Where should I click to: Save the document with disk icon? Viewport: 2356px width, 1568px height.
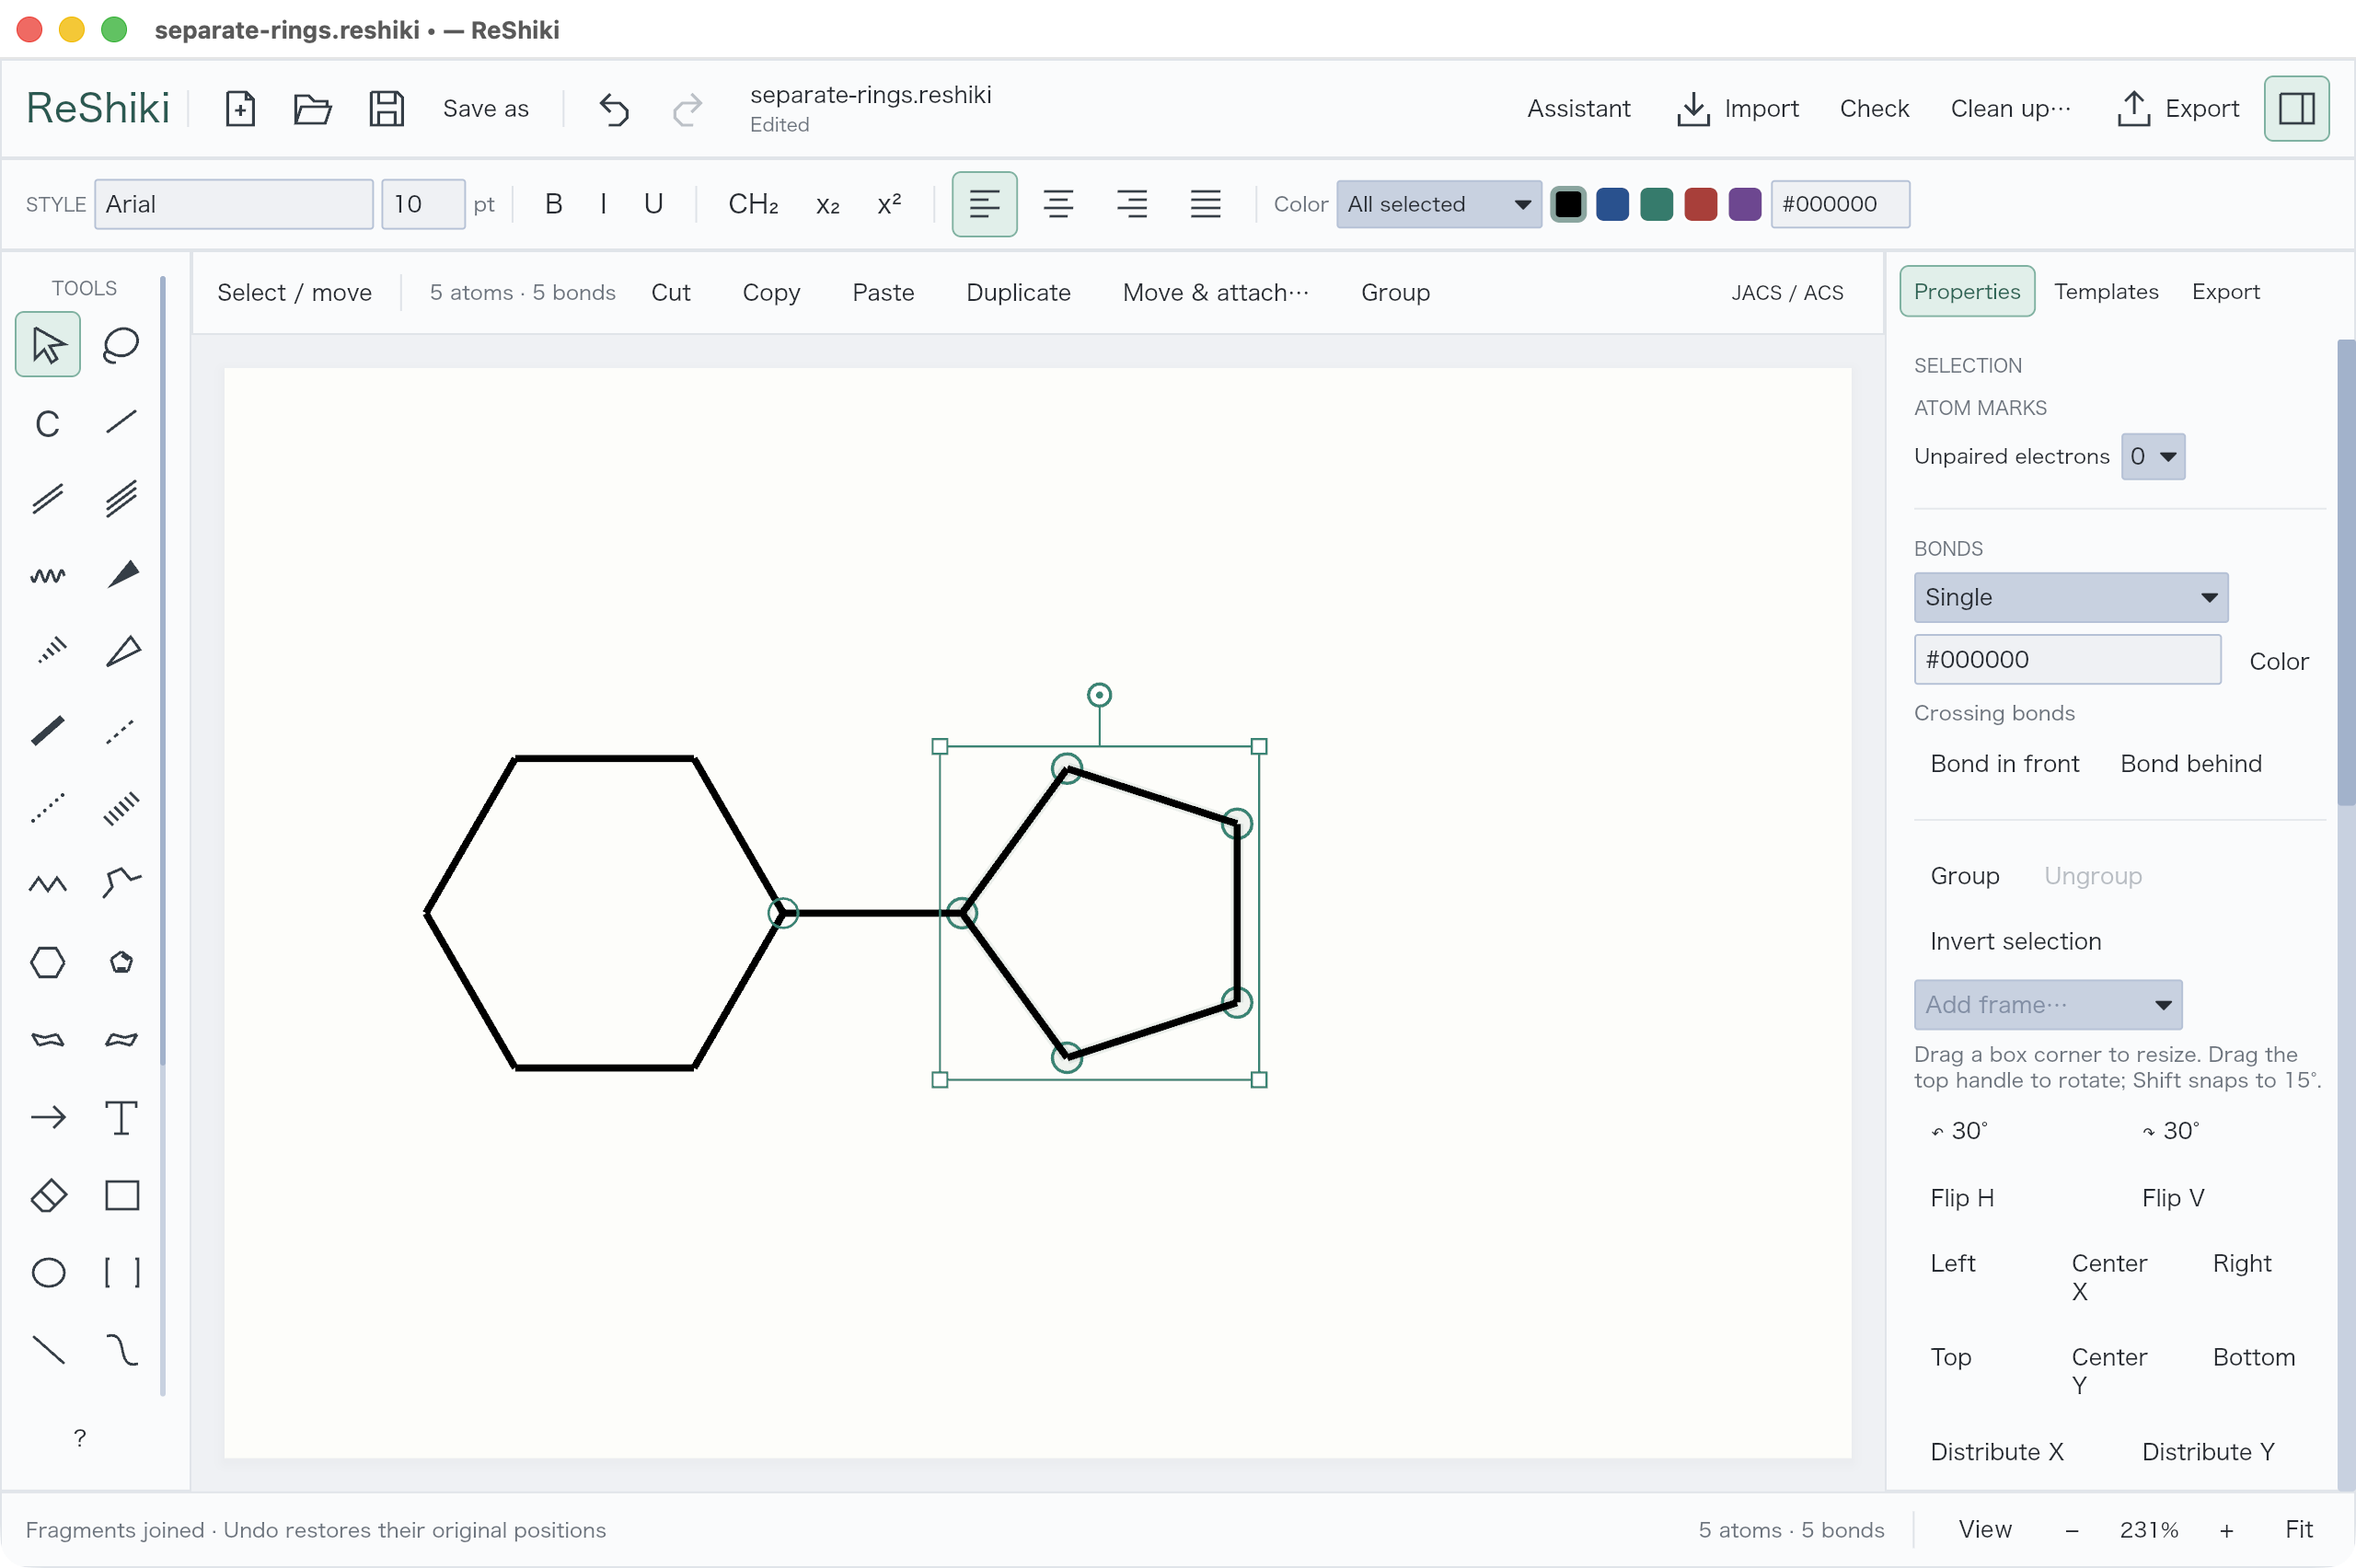click(386, 108)
